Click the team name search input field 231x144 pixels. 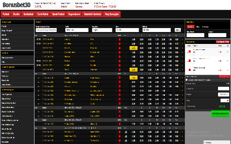pos(46,30)
